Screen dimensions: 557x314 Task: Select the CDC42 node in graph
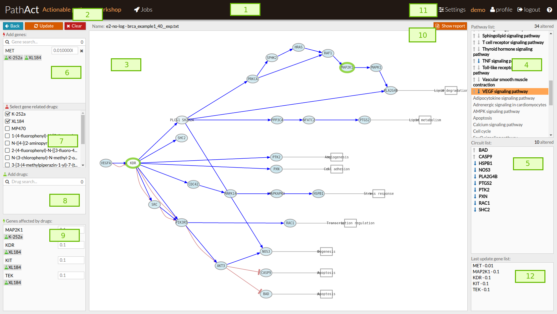(194, 184)
